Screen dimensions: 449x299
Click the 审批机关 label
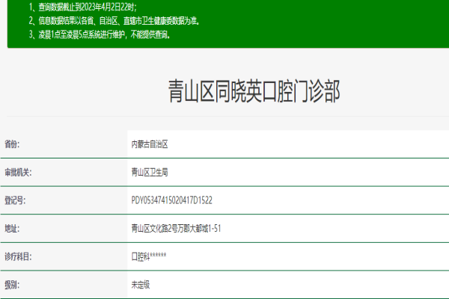(x=18, y=172)
